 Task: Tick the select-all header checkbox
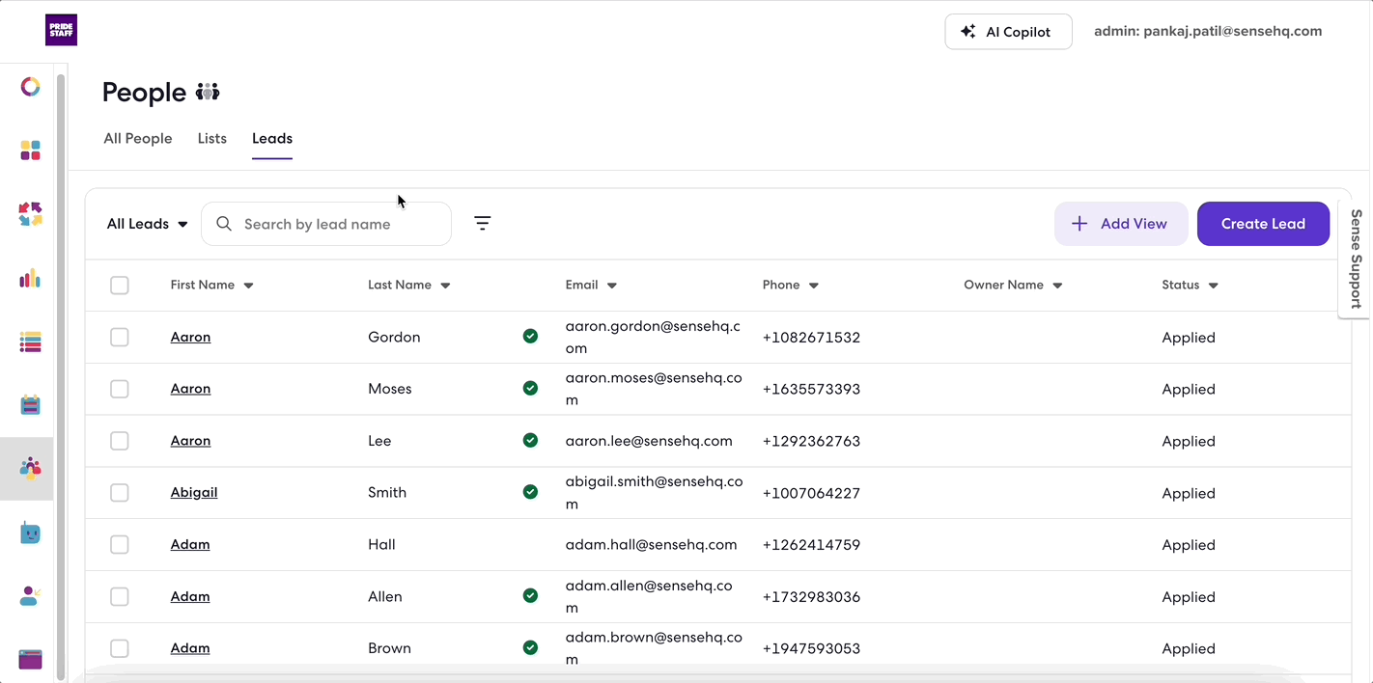[120, 285]
